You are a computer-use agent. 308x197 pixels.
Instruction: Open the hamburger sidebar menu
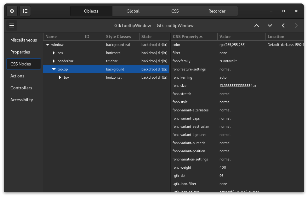tap(12, 25)
